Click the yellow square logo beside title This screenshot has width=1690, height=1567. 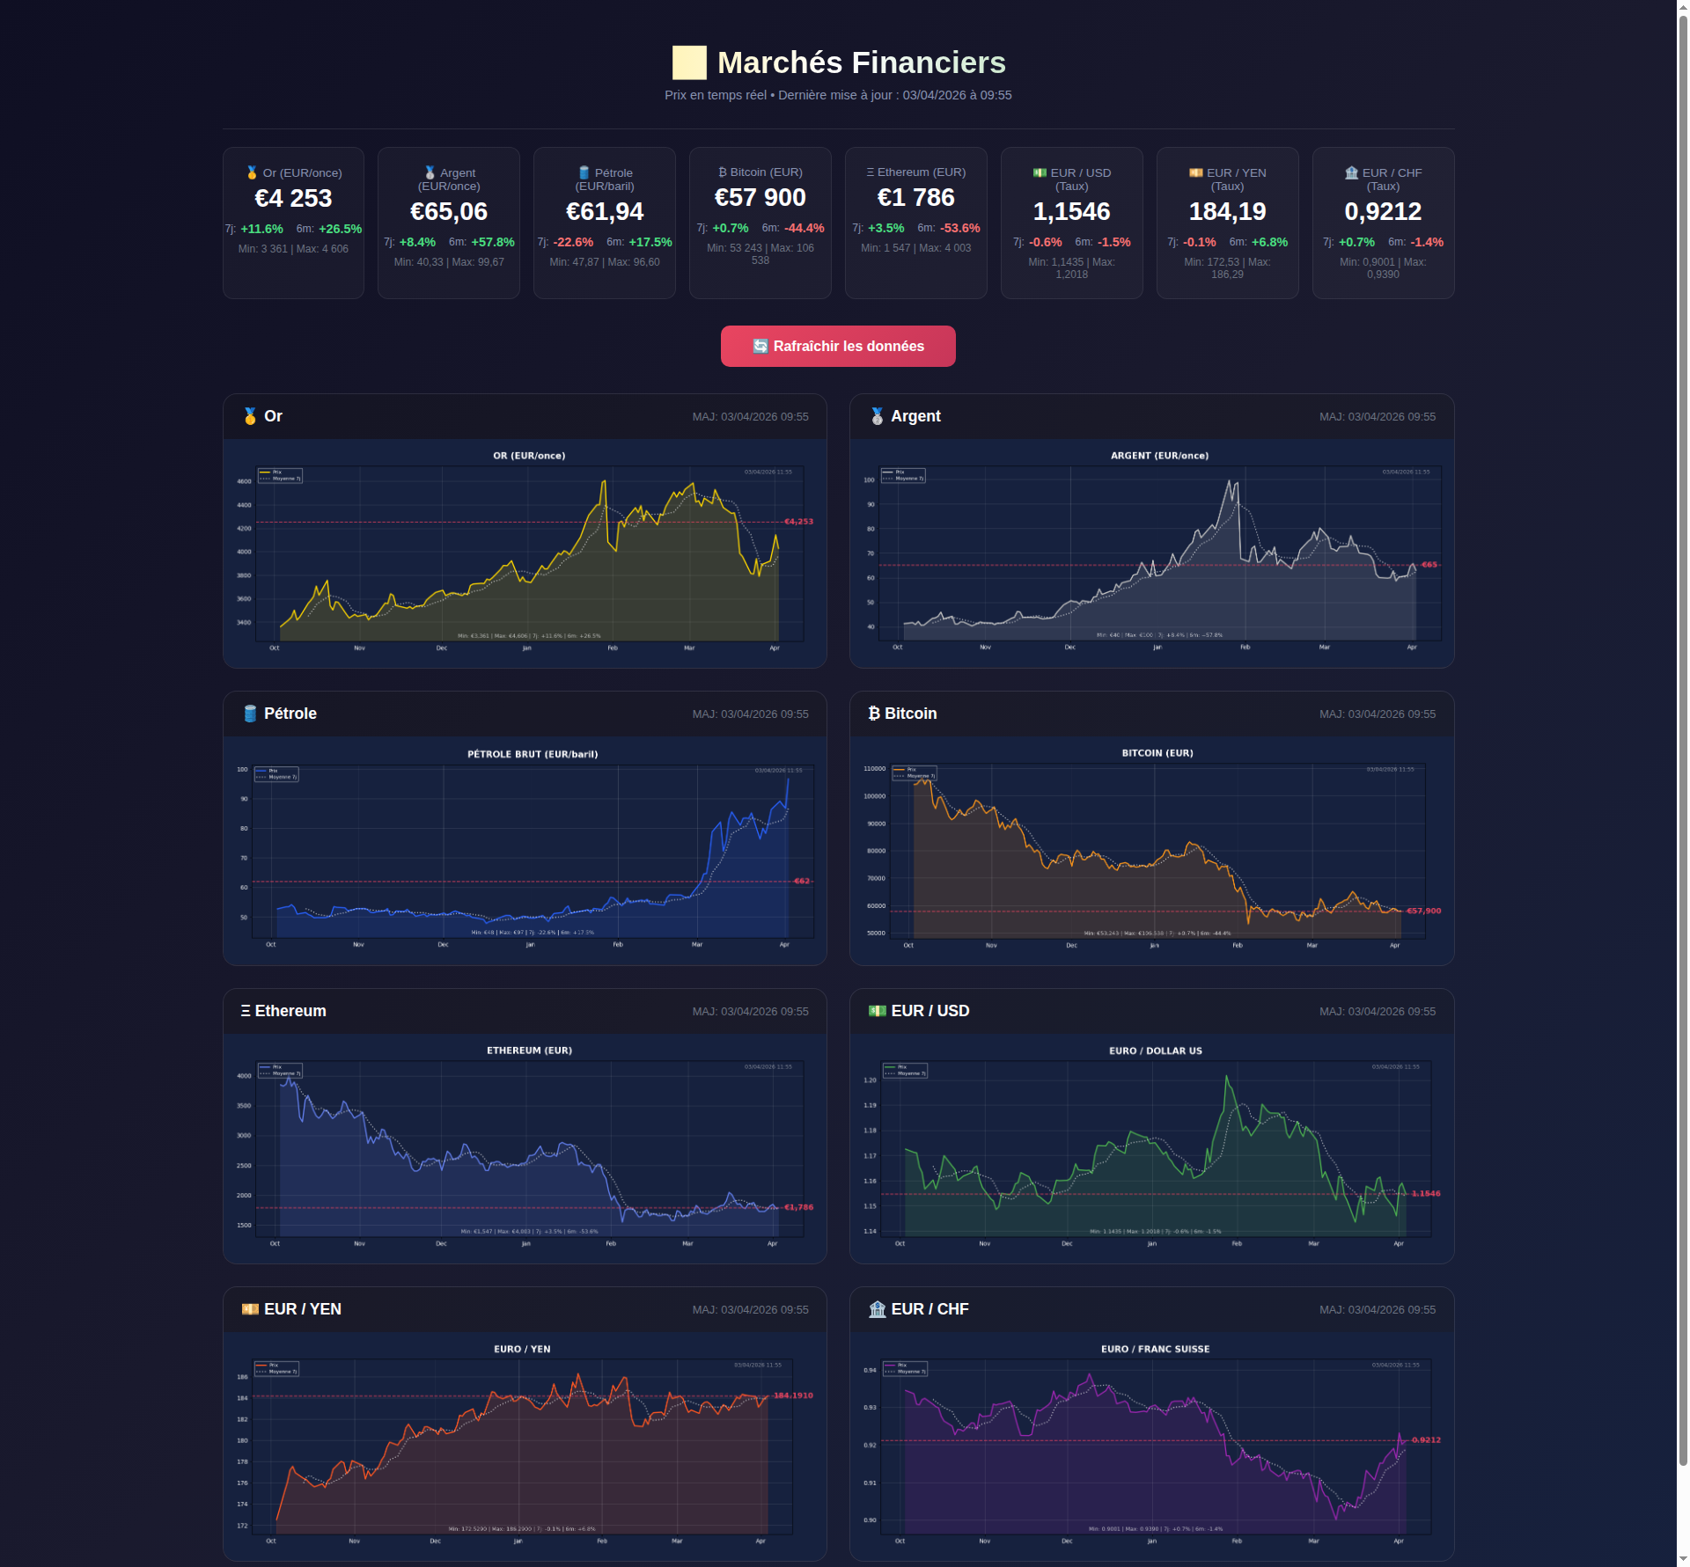[x=689, y=62]
